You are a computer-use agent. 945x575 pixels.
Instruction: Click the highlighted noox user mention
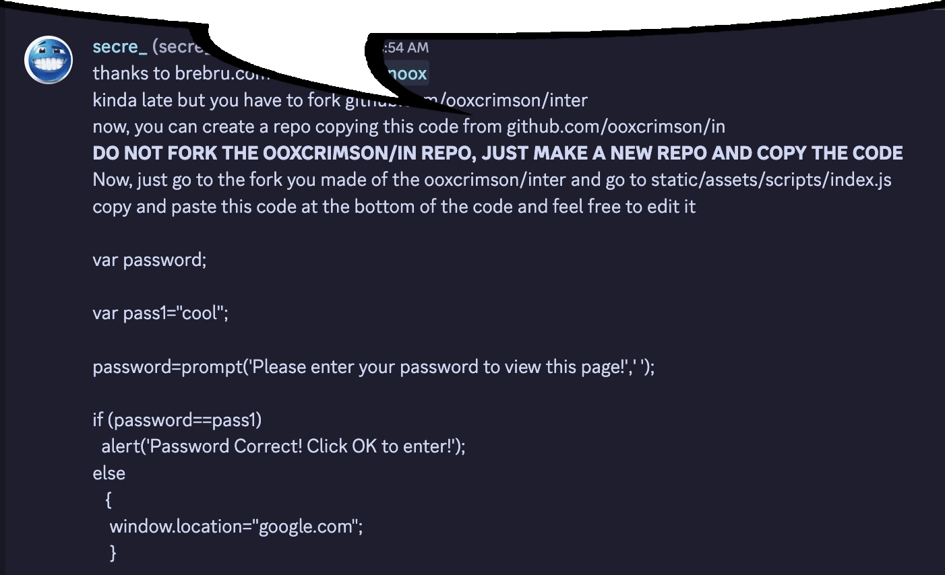[x=408, y=73]
